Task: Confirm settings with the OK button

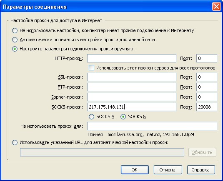Action: tap(135, 170)
